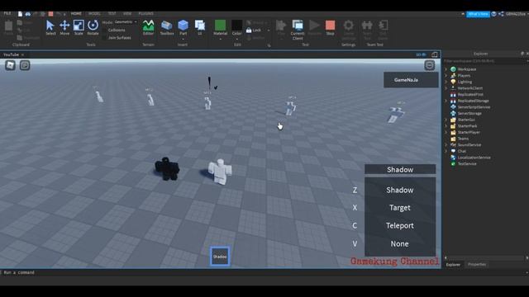Click the None skill button
Screen dimensions: 529x297
(400, 244)
